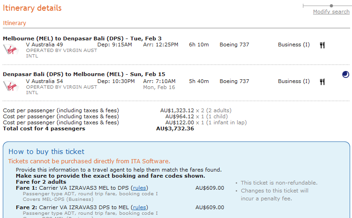Screen dimensions: 352x218
Task: Click the total cost AU$3,732.36
Action: (x=175, y=128)
